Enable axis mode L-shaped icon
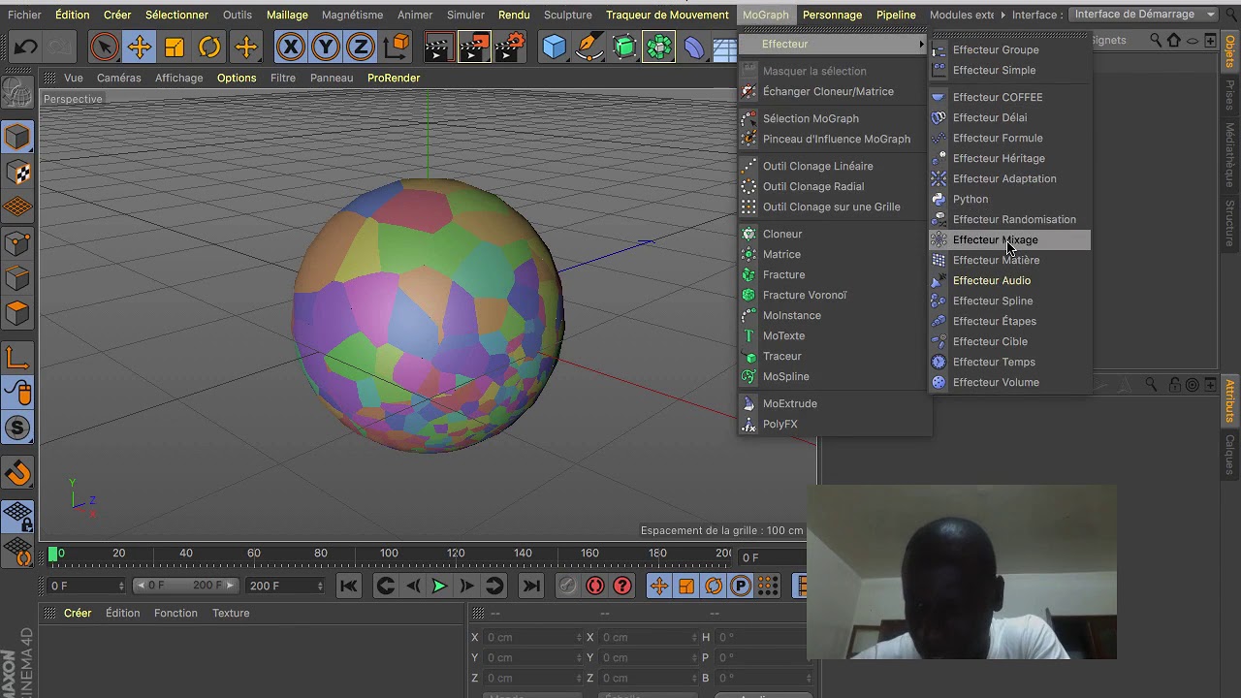This screenshot has width=1241, height=698. click(17, 358)
